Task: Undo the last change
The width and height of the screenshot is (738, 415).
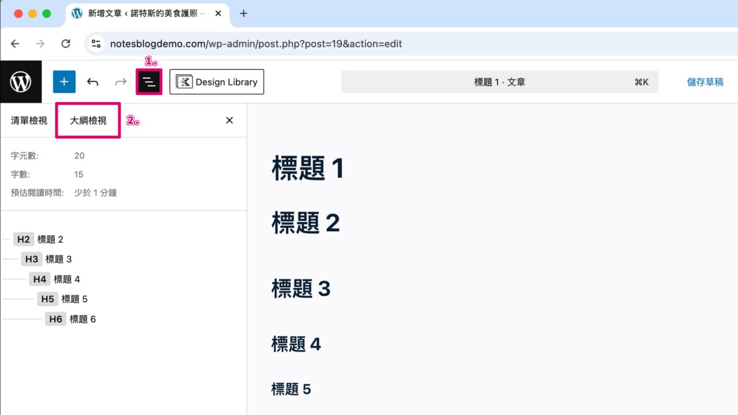Action: (92, 81)
